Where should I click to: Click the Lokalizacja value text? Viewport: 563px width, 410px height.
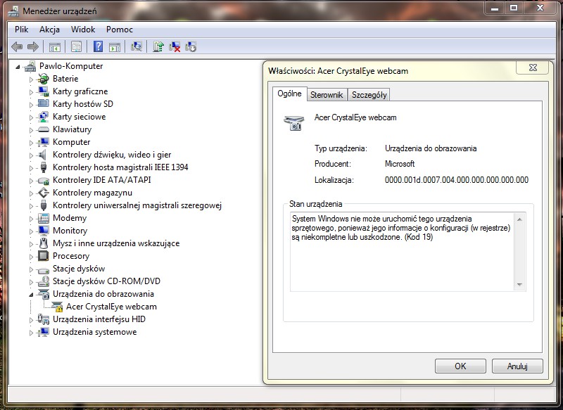456,180
